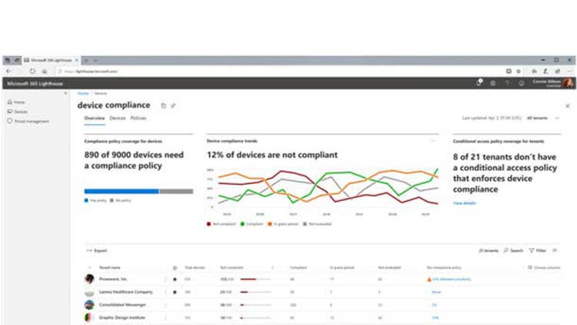Click the copy icon beside device compliance title

[163, 106]
